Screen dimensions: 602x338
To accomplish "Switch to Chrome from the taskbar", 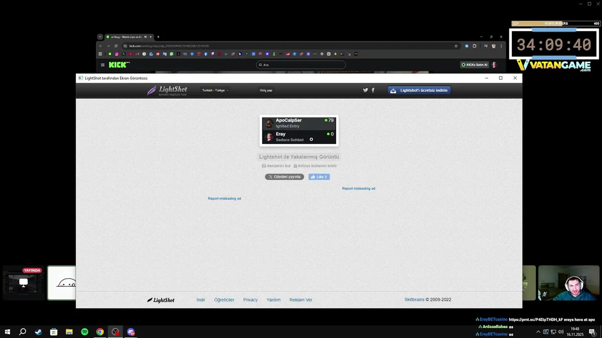I will (x=100, y=332).
